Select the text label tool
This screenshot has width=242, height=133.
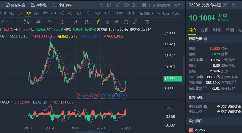[x=74, y=22]
